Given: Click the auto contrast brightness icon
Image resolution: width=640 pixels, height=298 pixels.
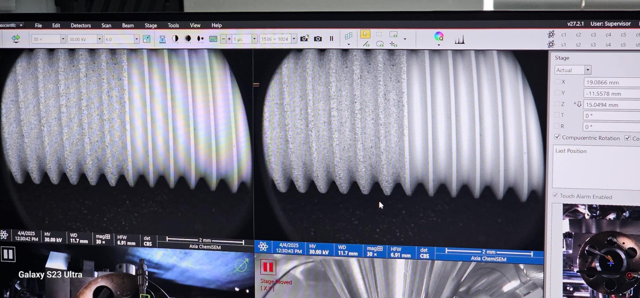Looking at the screenshot, I should 175,39.
